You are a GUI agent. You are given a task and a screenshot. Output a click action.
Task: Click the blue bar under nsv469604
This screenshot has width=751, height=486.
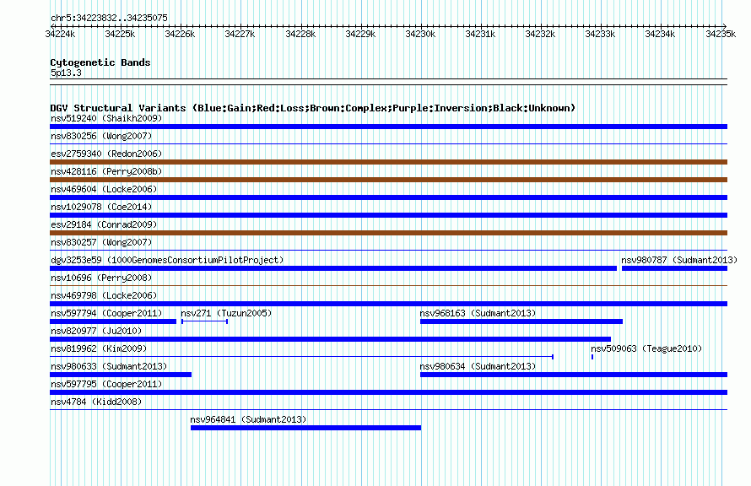[388, 197]
